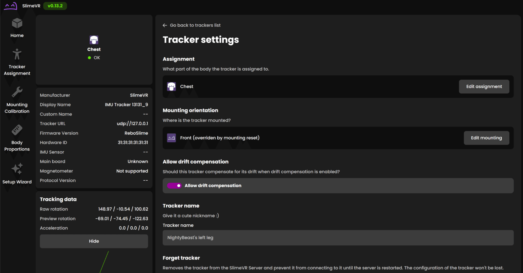This screenshot has height=273, width=523.
Task: Click the Allow drift compensation label
Action: pos(213,186)
